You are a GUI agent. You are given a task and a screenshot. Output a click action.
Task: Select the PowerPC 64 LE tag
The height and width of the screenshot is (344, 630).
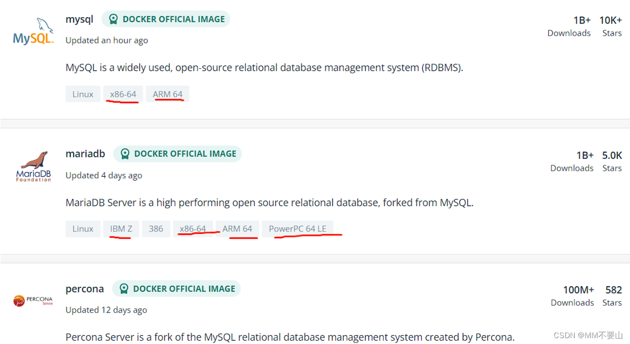[x=298, y=229]
